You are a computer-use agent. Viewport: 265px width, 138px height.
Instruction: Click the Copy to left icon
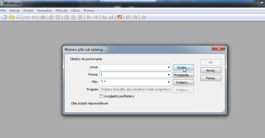click(x=96, y=17)
